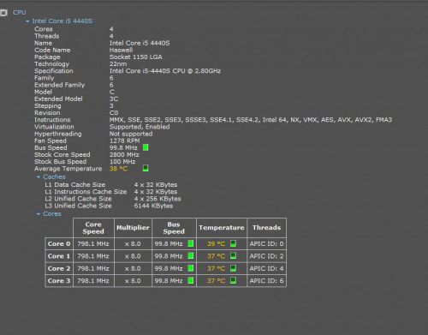
Task: Click L1 Data Cache Size value
Action: tap(156, 185)
